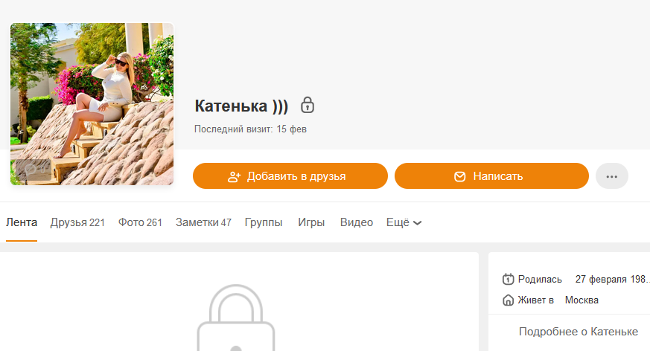Viewport: 650px width, 351px height.
Task: Click the envelope icon on the Написать button
Action: (459, 177)
